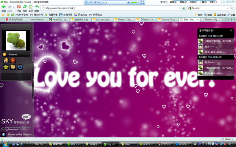Click the 360 newbie help bookmark
The width and height of the screenshot is (236, 147).
pyautogui.click(x=20, y=15)
